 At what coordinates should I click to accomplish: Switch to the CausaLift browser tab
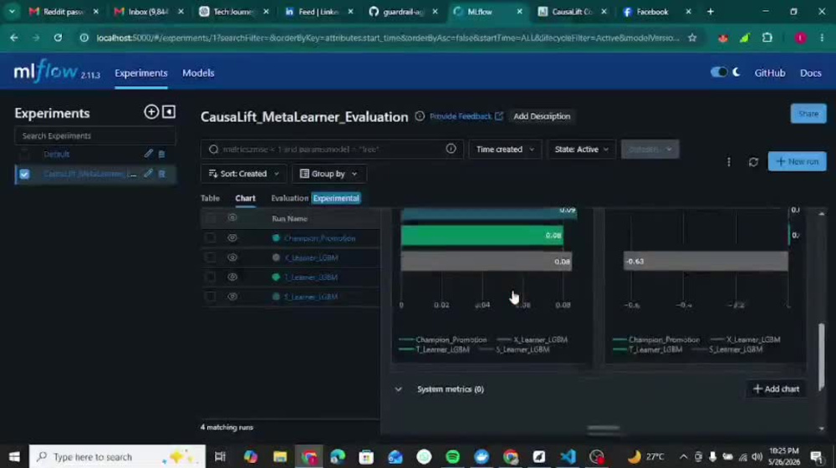tap(572, 11)
